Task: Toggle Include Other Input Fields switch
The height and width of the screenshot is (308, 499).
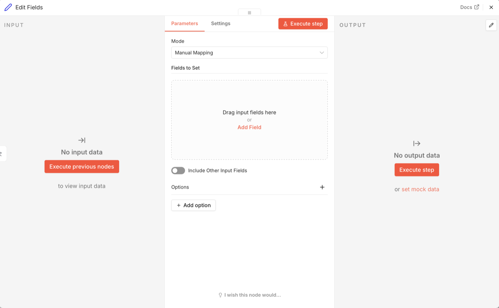Action: click(x=178, y=170)
